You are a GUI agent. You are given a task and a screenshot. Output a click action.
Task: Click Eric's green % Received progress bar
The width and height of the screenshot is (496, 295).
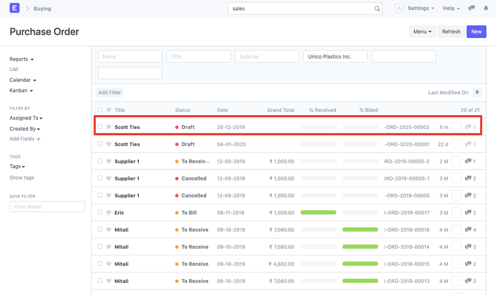pyautogui.click(x=318, y=212)
